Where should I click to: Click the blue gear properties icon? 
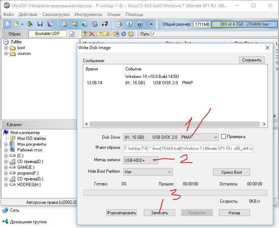[124, 34]
